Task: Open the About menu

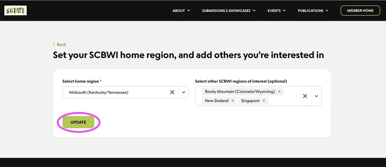Action: [181, 11]
